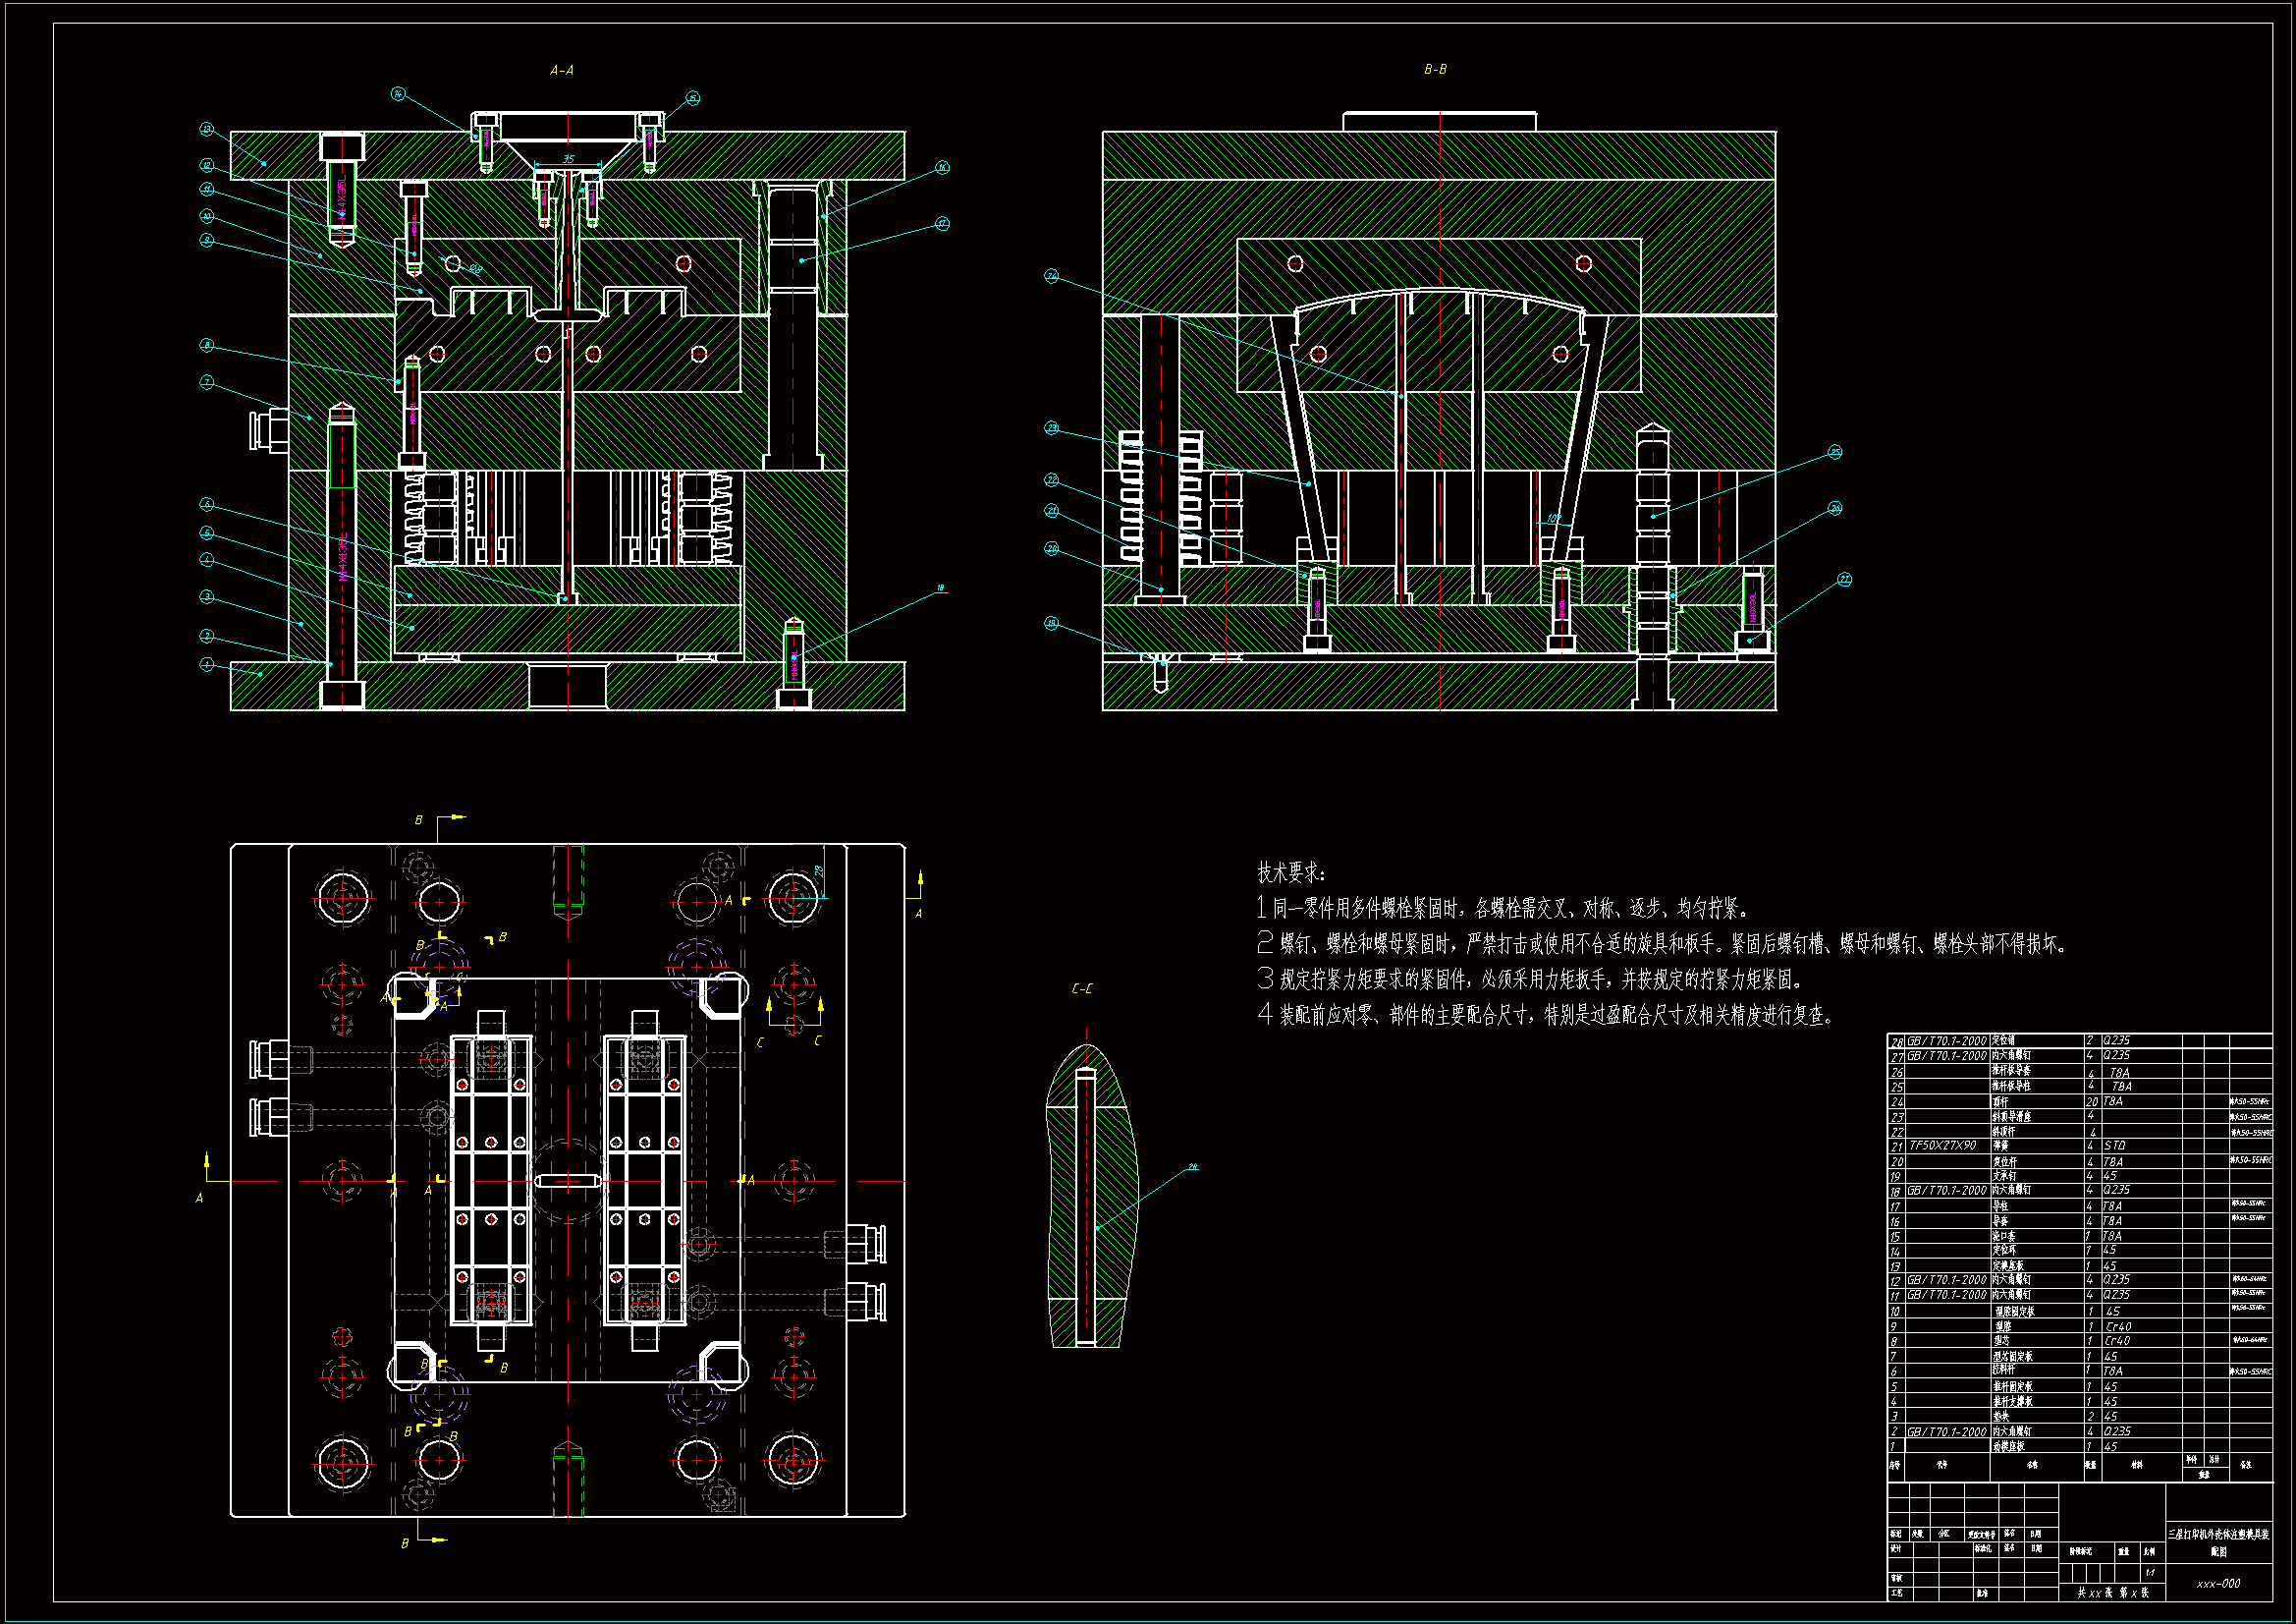Click the 1:1 scale cell in title block

[x=2150, y=1573]
